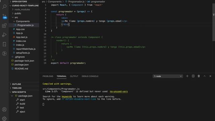This screenshot has height=121, width=215.
Task: Switch to the OUTPUT tab
Action: click(x=74, y=76)
